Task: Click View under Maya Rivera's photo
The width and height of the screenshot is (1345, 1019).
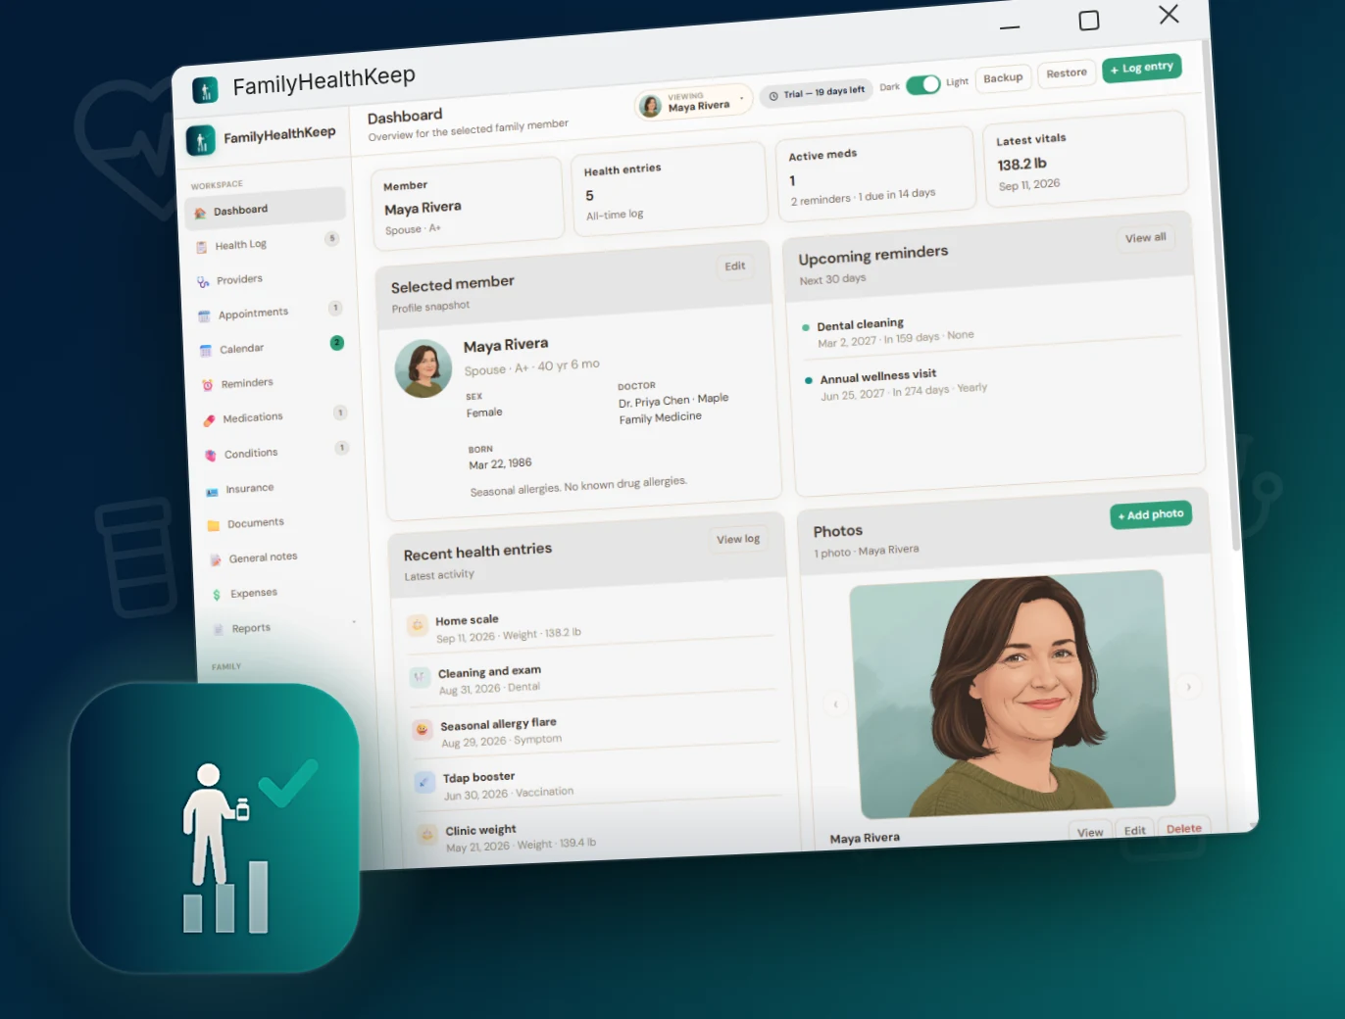Action: (1090, 832)
